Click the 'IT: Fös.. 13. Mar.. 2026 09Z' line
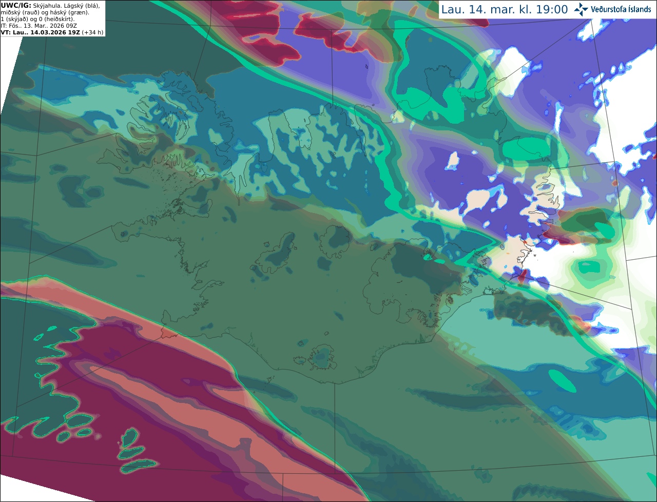Screen dimensions: 657x502 39,25
